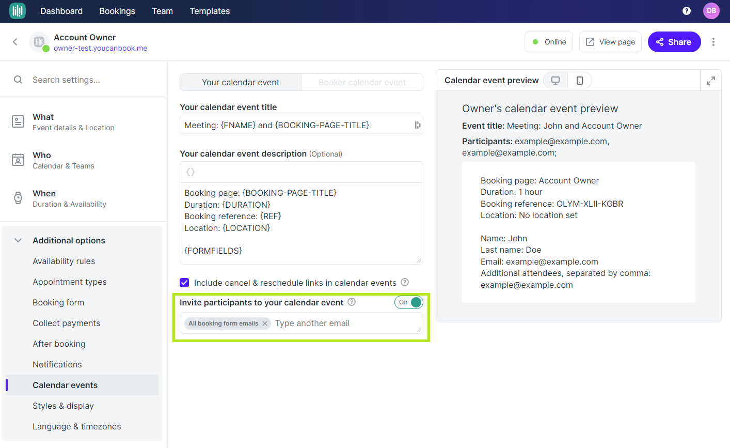Open the Dashboard menu

pos(61,11)
